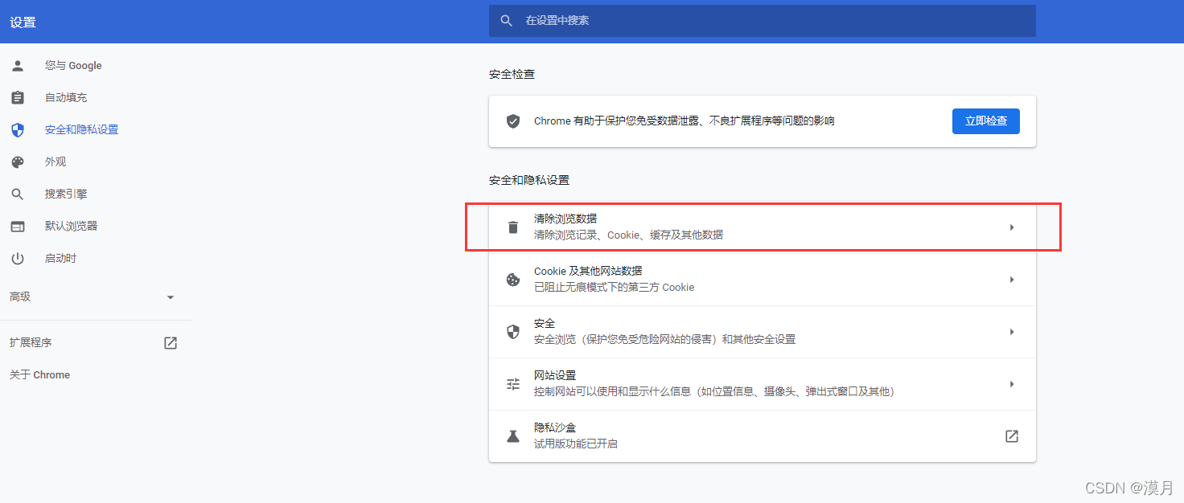This screenshot has width=1184, height=503.
Task: Click the clipboard icon for 自动填充
Action: 18,98
